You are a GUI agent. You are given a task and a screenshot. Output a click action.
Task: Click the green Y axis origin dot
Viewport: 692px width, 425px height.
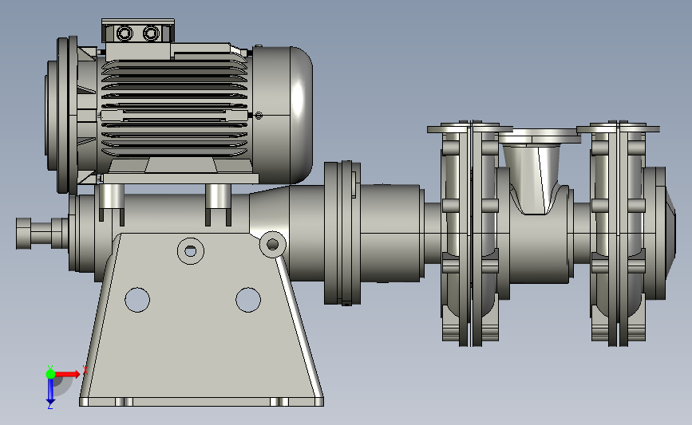click(50, 374)
